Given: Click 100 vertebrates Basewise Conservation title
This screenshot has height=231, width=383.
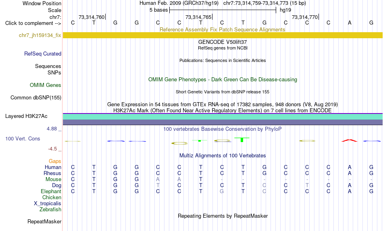Looking at the screenshot, I should coord(223,129).
